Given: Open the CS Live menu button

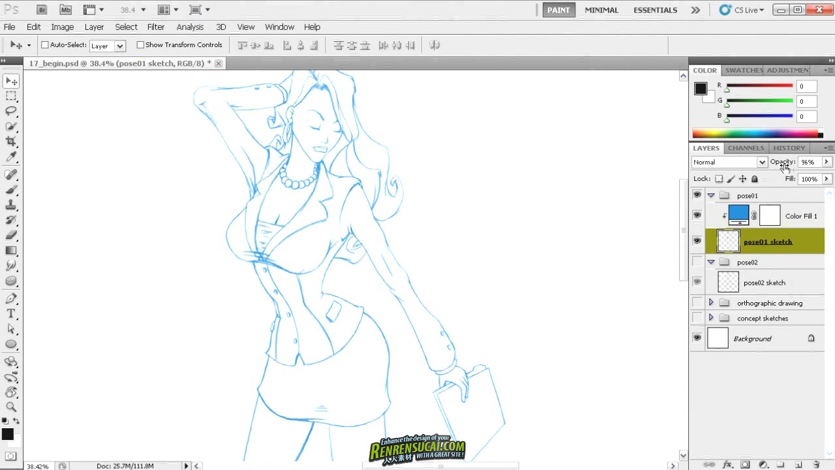Looking at the screenshot, I should pos(741,10).
